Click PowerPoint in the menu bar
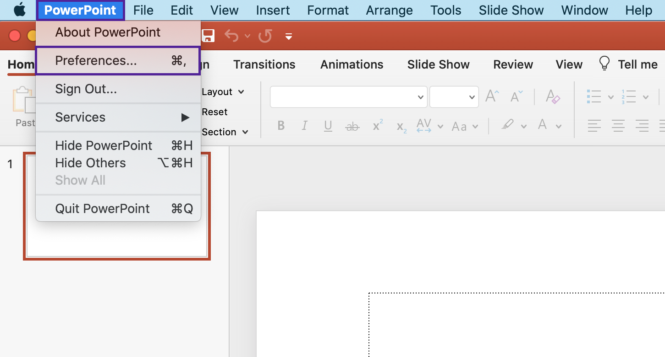 click(80, 10)
